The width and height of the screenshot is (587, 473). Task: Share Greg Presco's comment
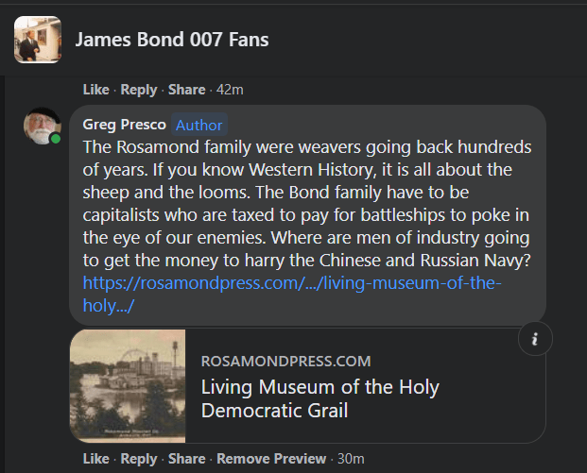point(186,459)
